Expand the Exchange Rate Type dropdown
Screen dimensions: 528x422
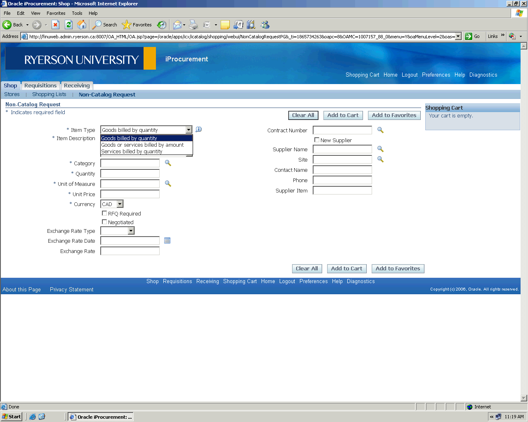pos(131,231)
